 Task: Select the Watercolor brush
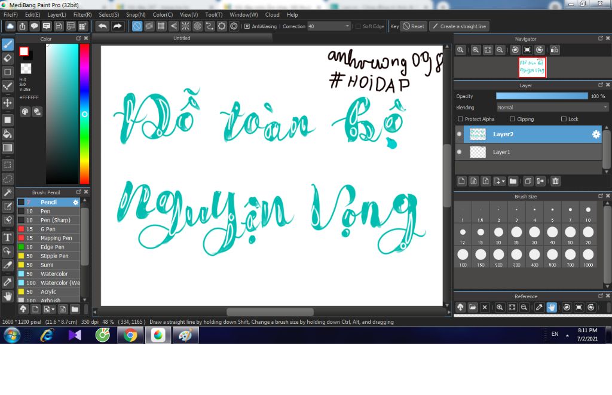point(48,274)
